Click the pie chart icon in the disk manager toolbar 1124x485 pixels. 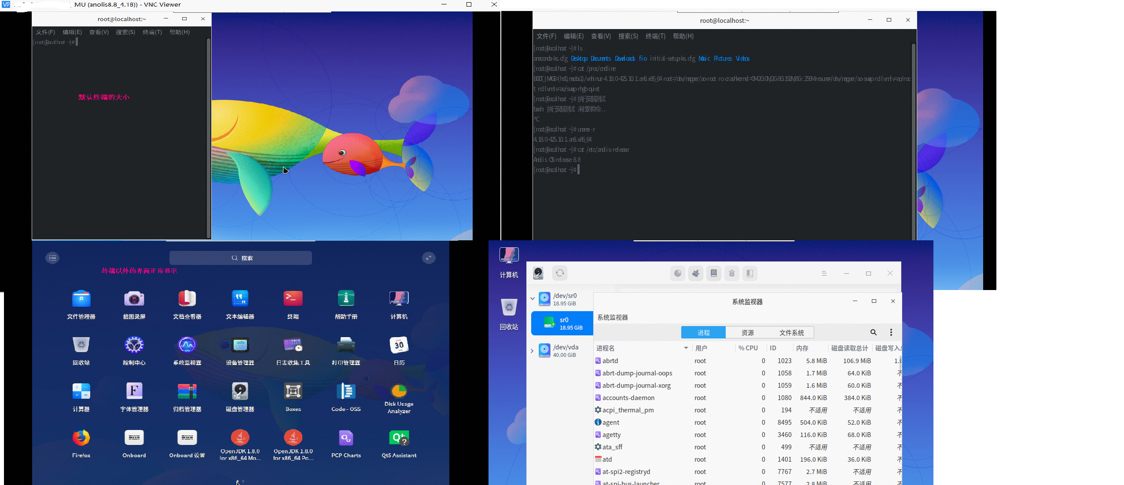point(678,273)
